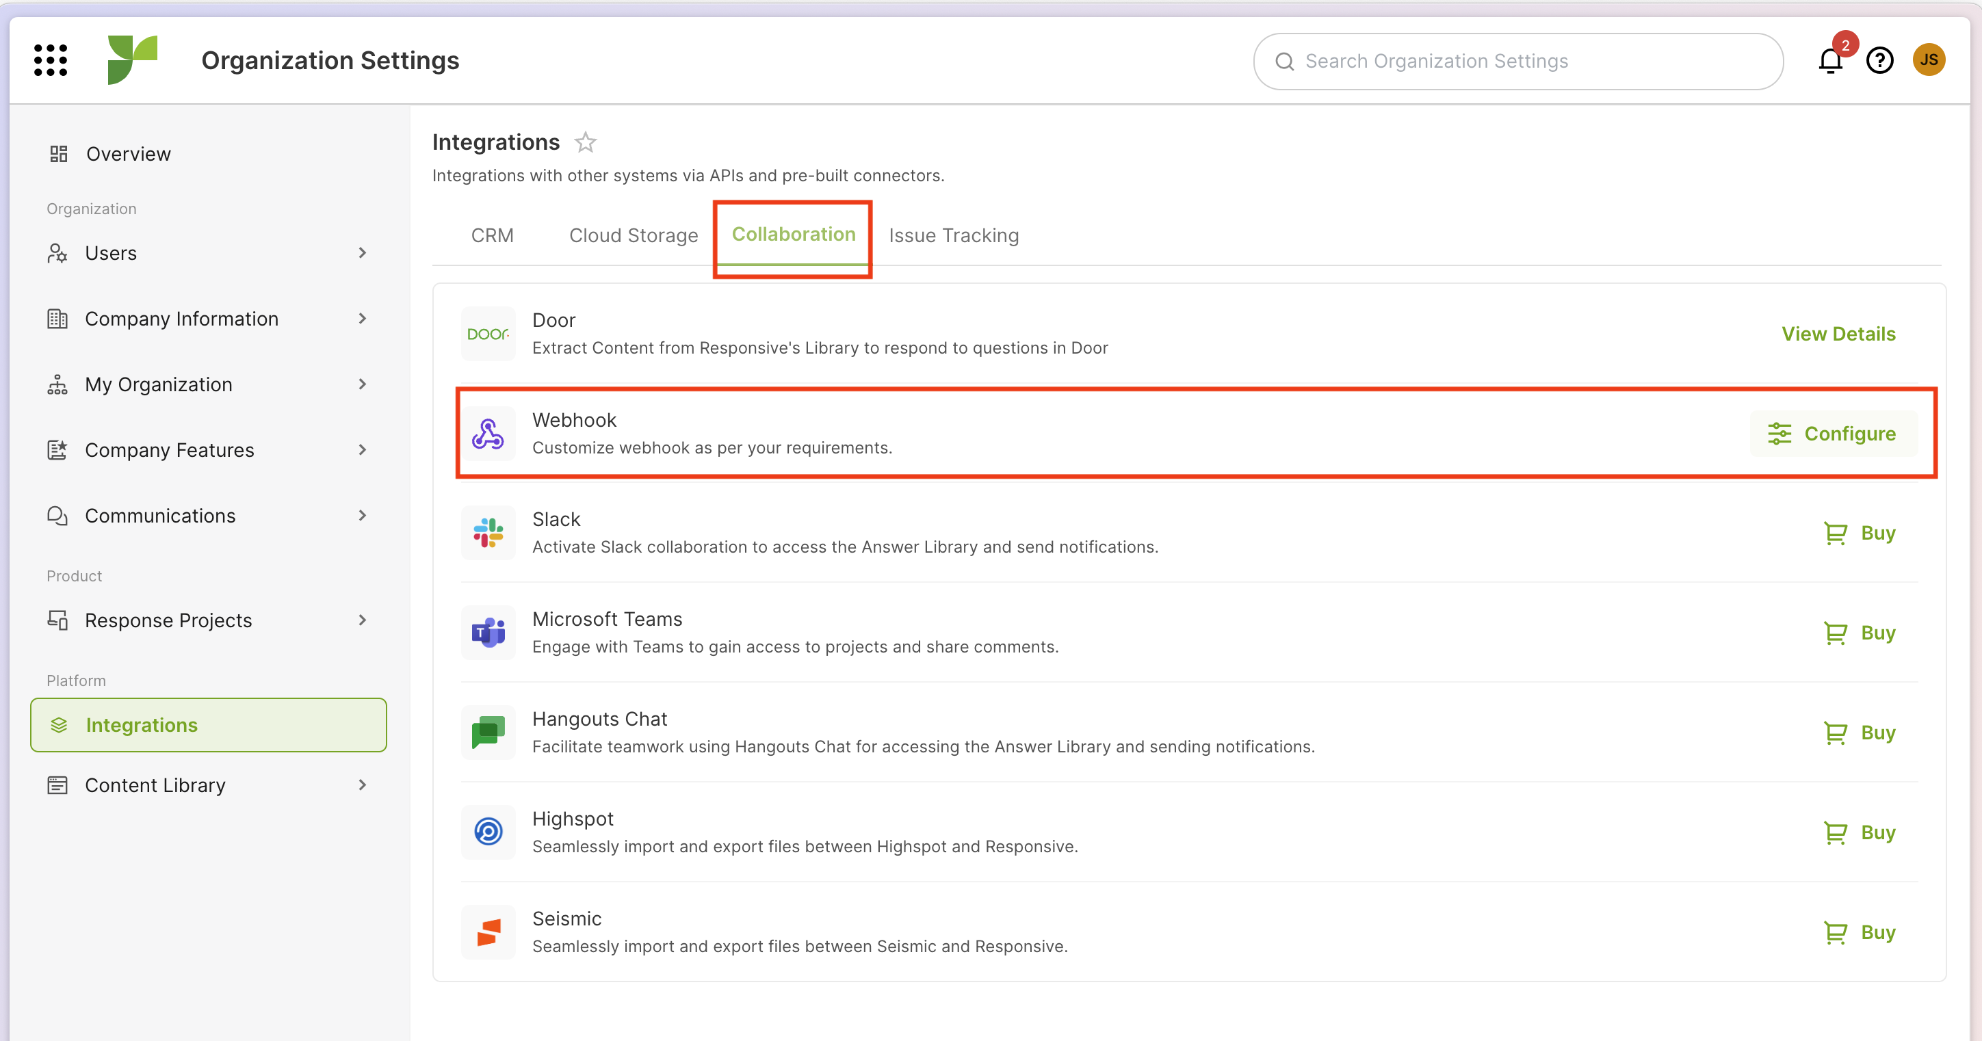Switch to the CRM tab
The image size is (1982, 1041).
pyautogui.click(x=492, y=235)
